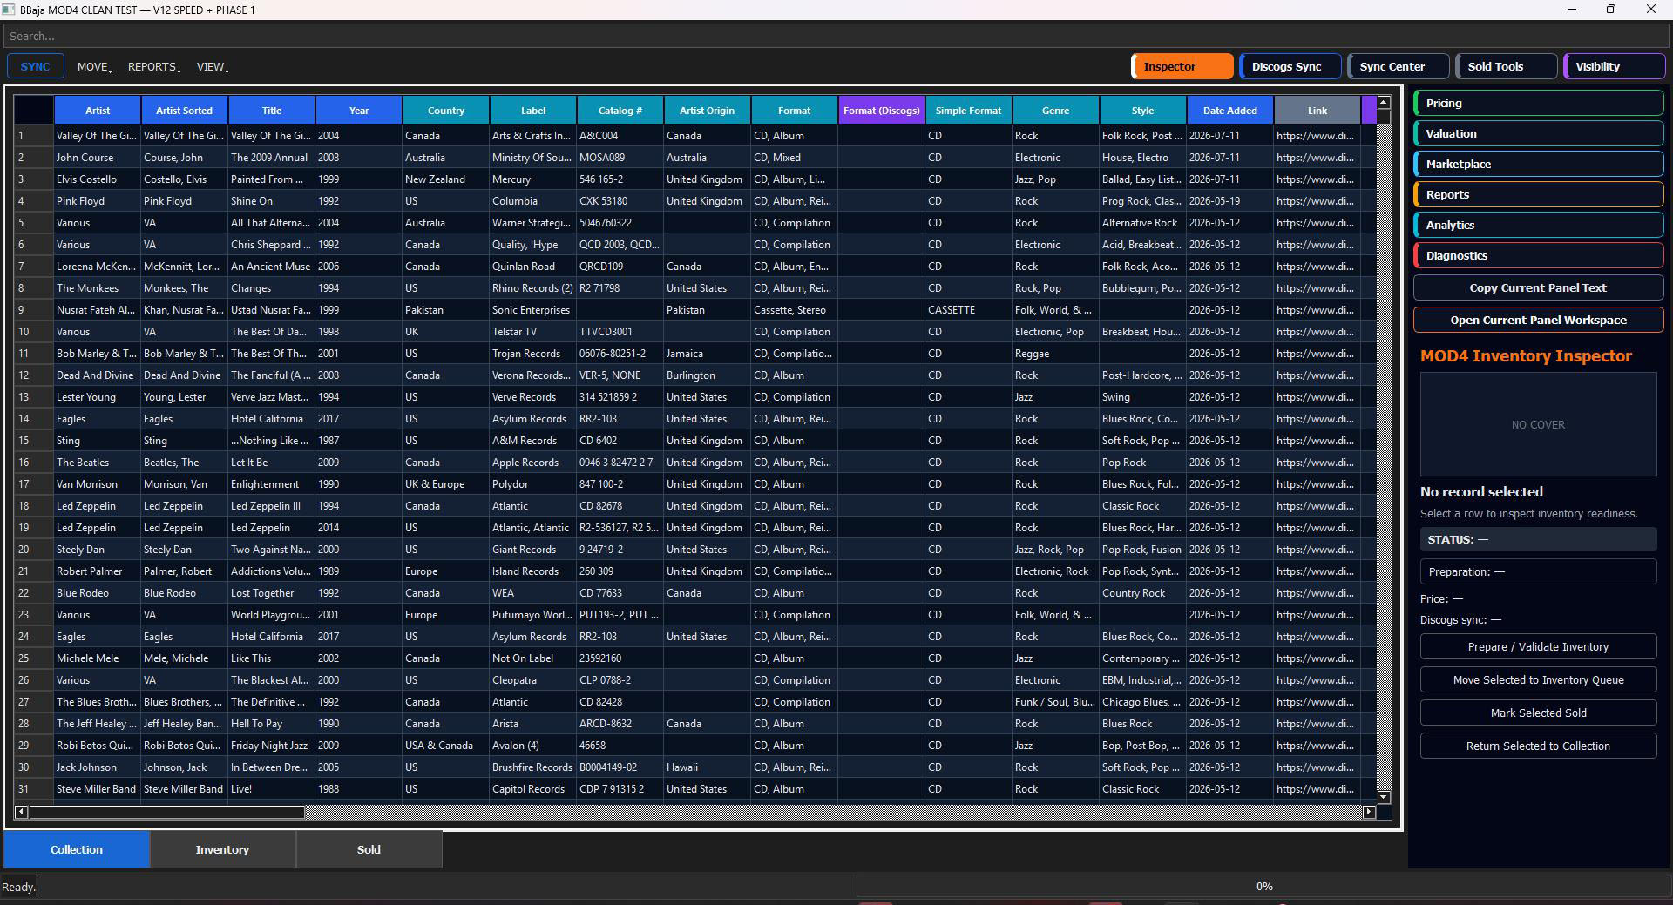Click Open Current Panel Workspace
The width and height of the screenshot is (1673, 905).
(1538, 320)
